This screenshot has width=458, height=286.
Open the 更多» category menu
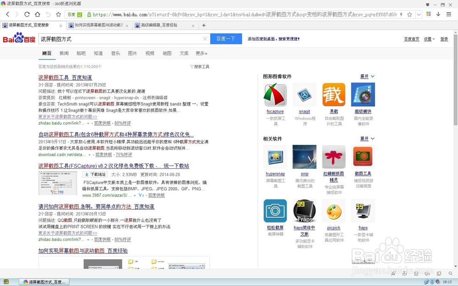[x=201, y=53]
